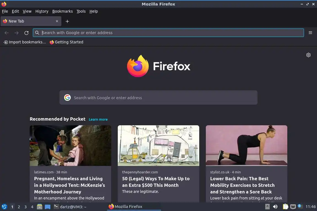Click the magnifier icon in the address bar
The width and height of the screenshot is (317, 211).
coord(37,33)
